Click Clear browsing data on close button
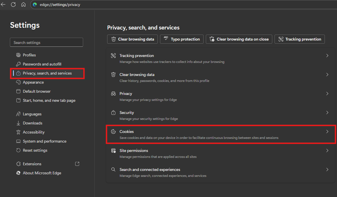 [x=239, y=39]
